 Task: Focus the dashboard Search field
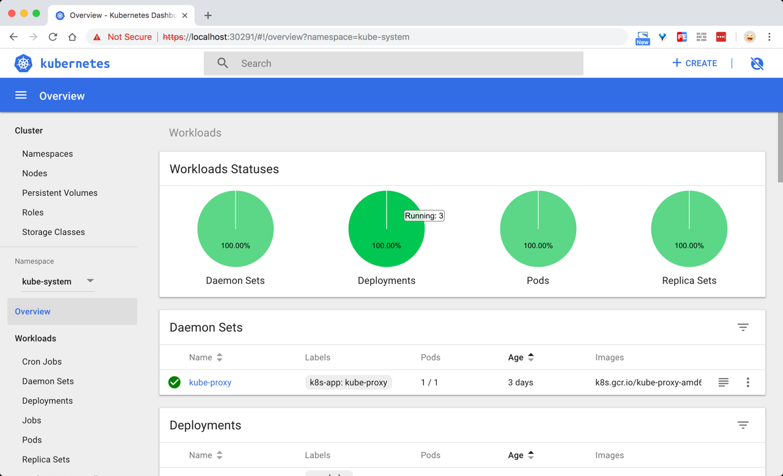393,63
